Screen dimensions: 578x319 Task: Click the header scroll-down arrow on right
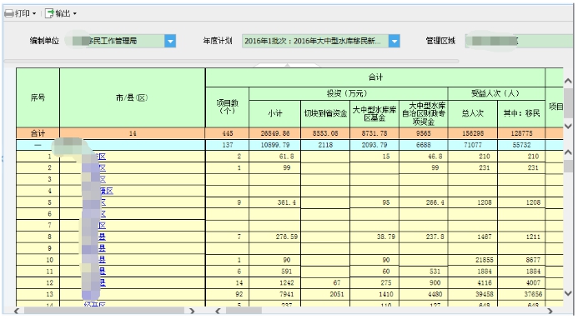(x=568, y=127)
